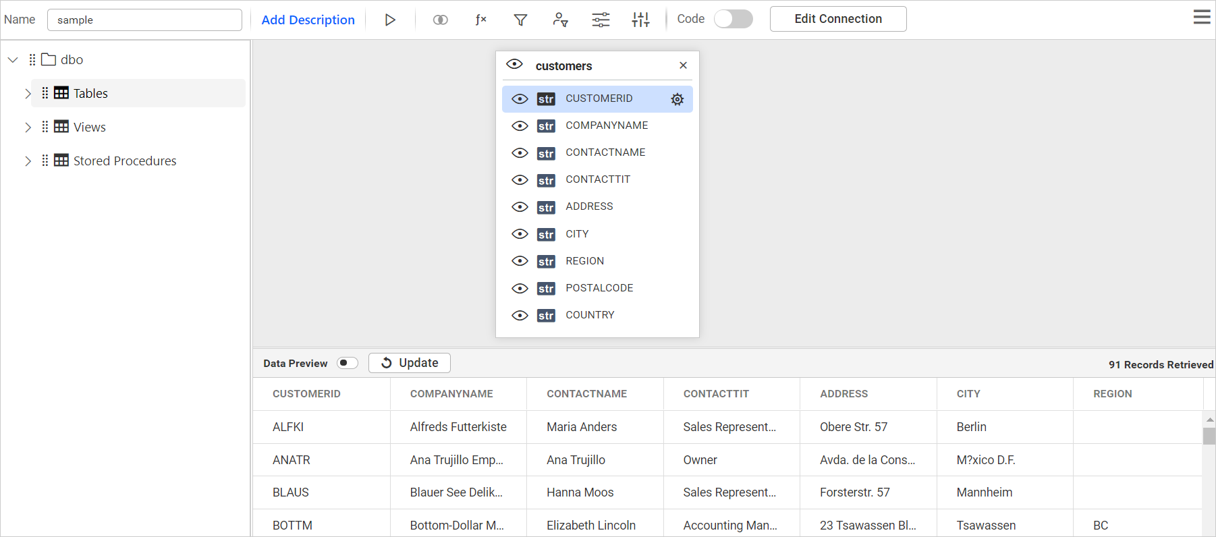Click the filter funnel icon
Viewport: 1216px width, 537px height.
[520, 20]
